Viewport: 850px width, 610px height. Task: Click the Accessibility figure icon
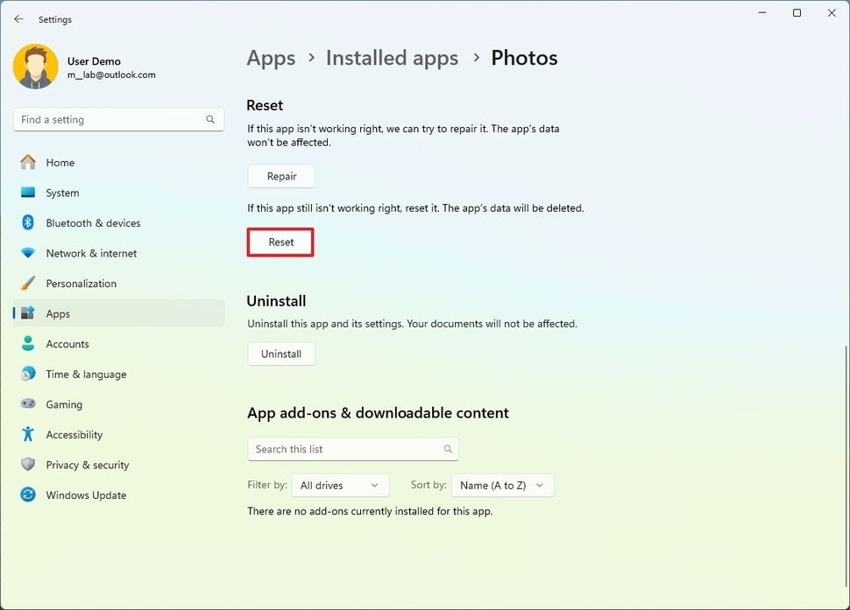coord(28,434)
